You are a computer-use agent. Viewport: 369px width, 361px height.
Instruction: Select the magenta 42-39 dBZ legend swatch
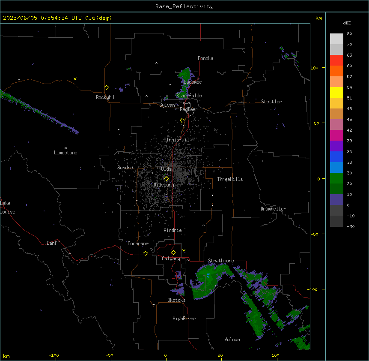pyautogui.click(x=336, y=135)
